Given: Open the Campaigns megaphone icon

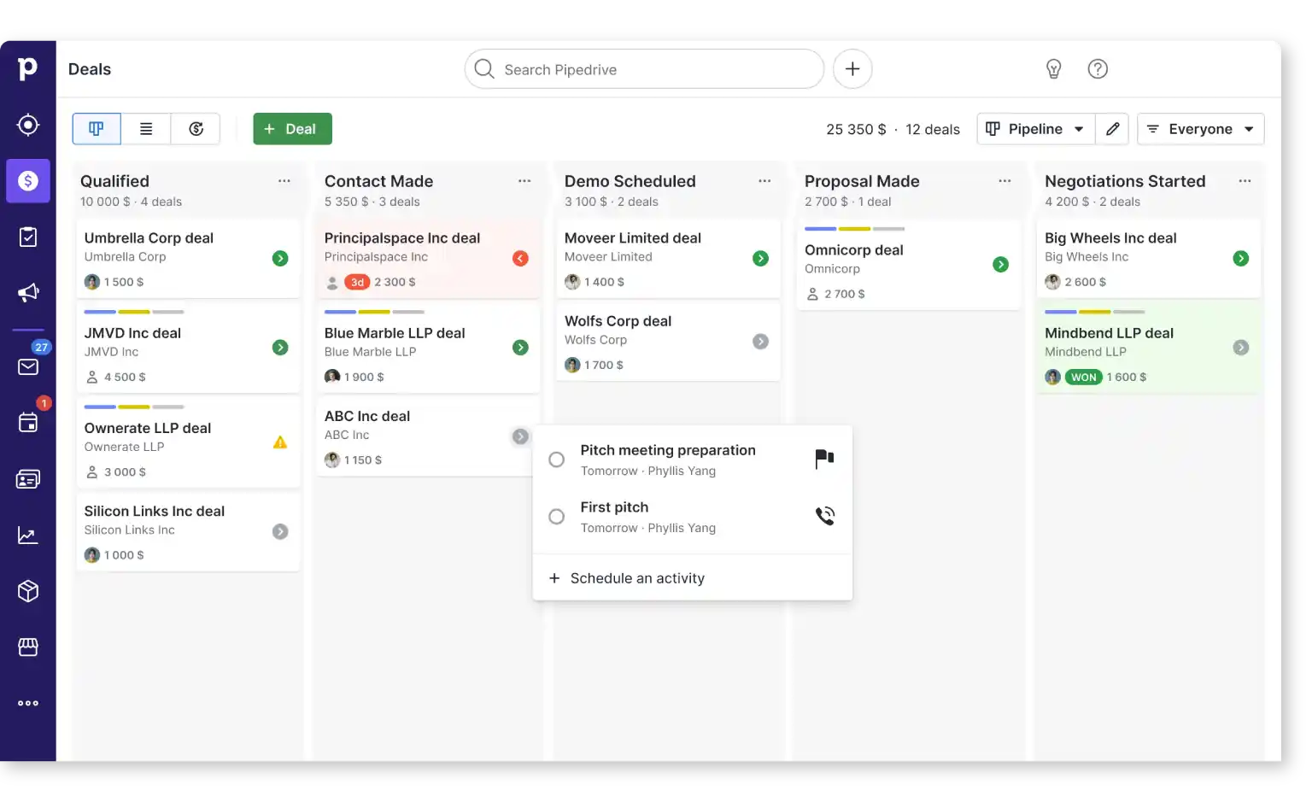Looking at the screenshot, I should [28, 292].
